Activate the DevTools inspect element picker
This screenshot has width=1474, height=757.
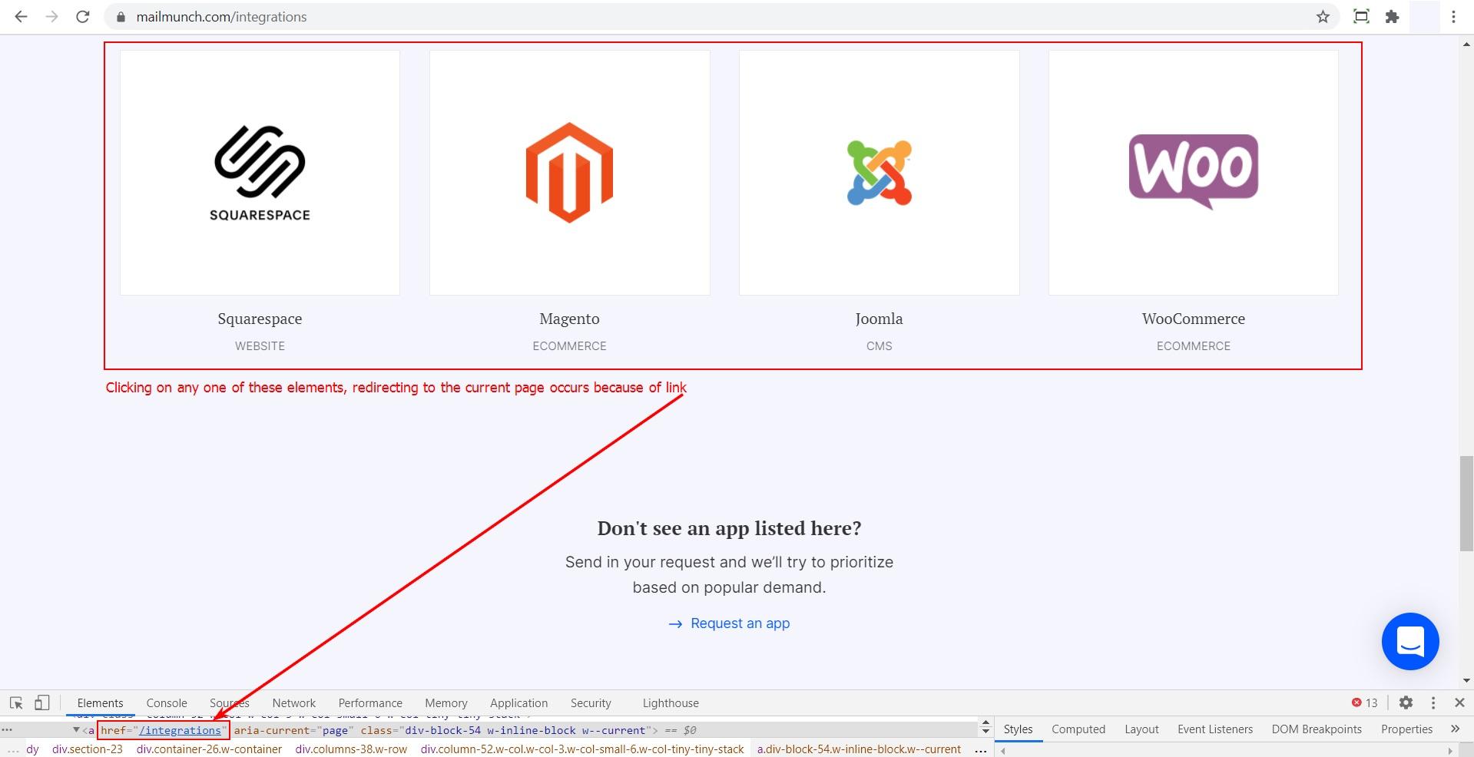tap(16, 702)
